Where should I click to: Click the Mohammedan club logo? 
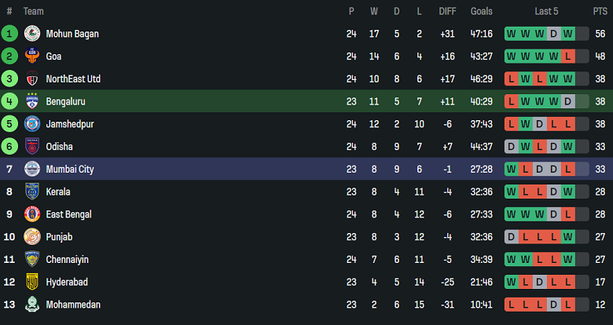coord(32,305)
